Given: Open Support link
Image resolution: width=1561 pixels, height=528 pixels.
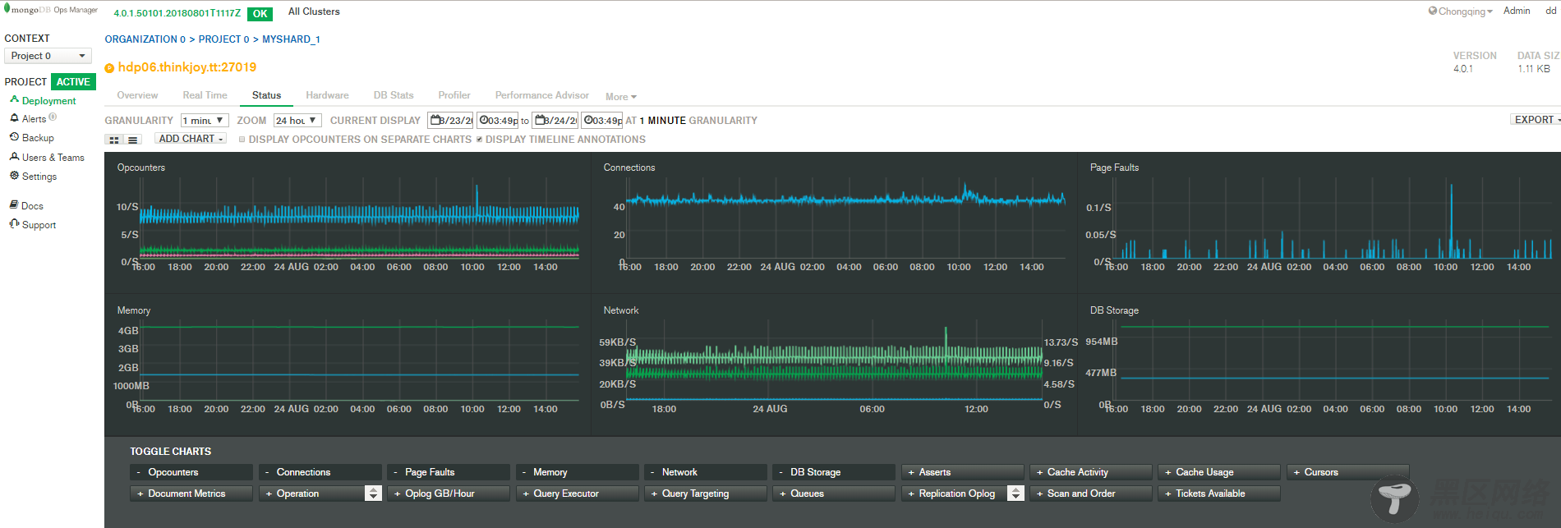Looking at the screenshot, I should (x=39, y=225).
